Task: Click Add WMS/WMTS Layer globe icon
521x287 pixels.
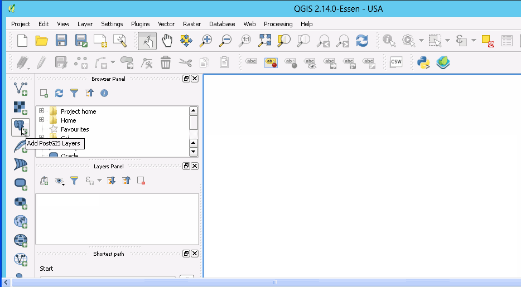Action: (x=21, y=221)
